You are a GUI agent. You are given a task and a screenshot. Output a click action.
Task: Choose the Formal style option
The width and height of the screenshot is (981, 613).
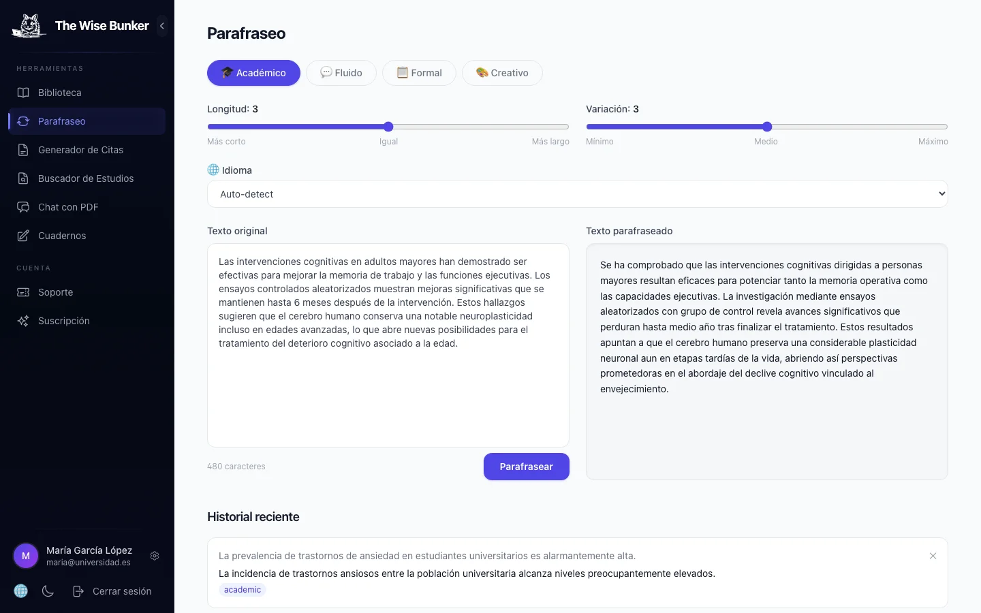point(419,73)
